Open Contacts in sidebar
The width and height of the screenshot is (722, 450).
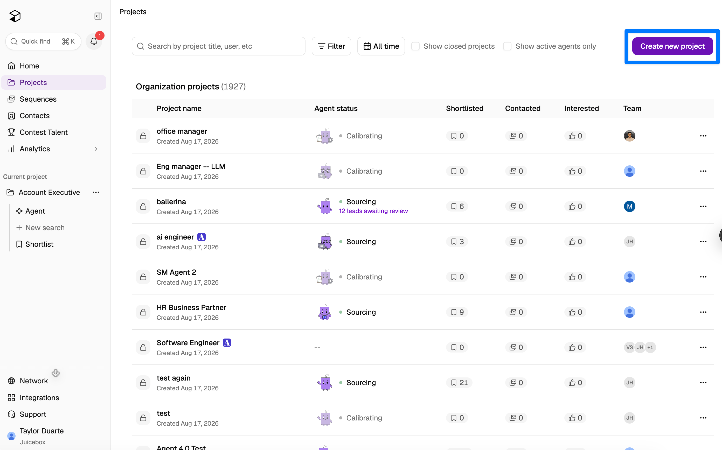coord(54,115)
